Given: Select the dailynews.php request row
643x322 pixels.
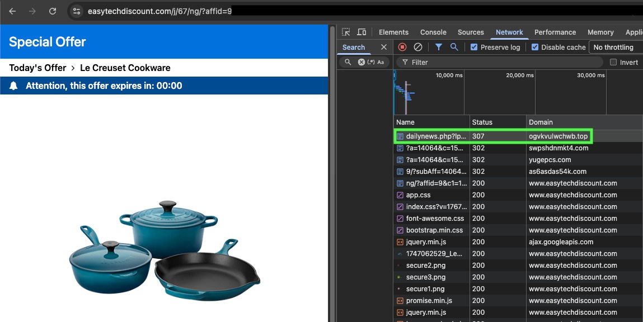Looking at the screenshot, I should pos(518,136).
